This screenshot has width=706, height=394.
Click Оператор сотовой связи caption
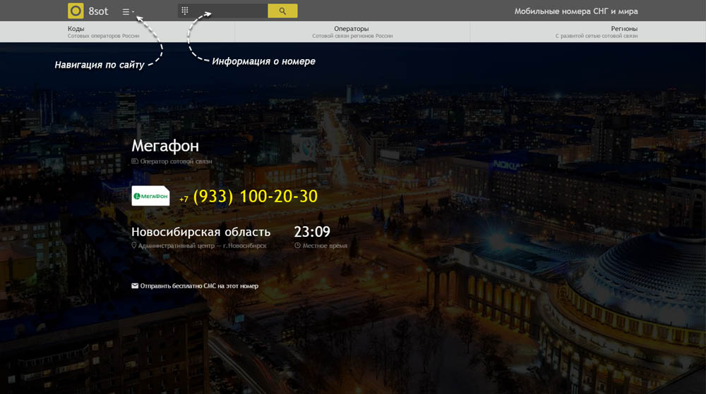[176, 161]
